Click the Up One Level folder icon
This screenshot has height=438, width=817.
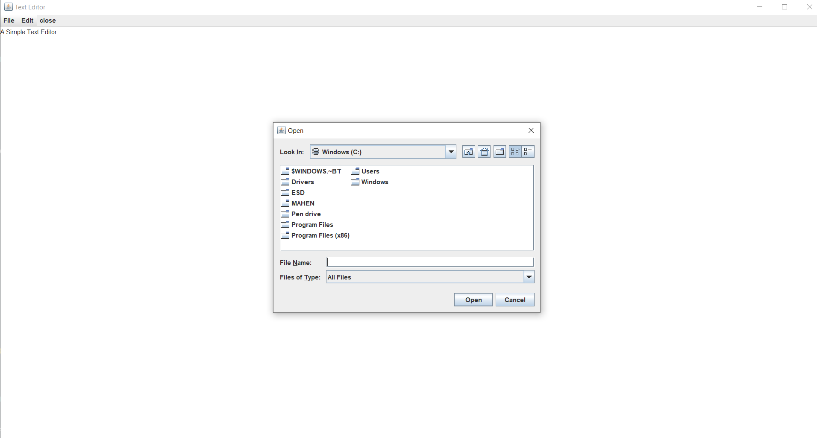point(468,151)
